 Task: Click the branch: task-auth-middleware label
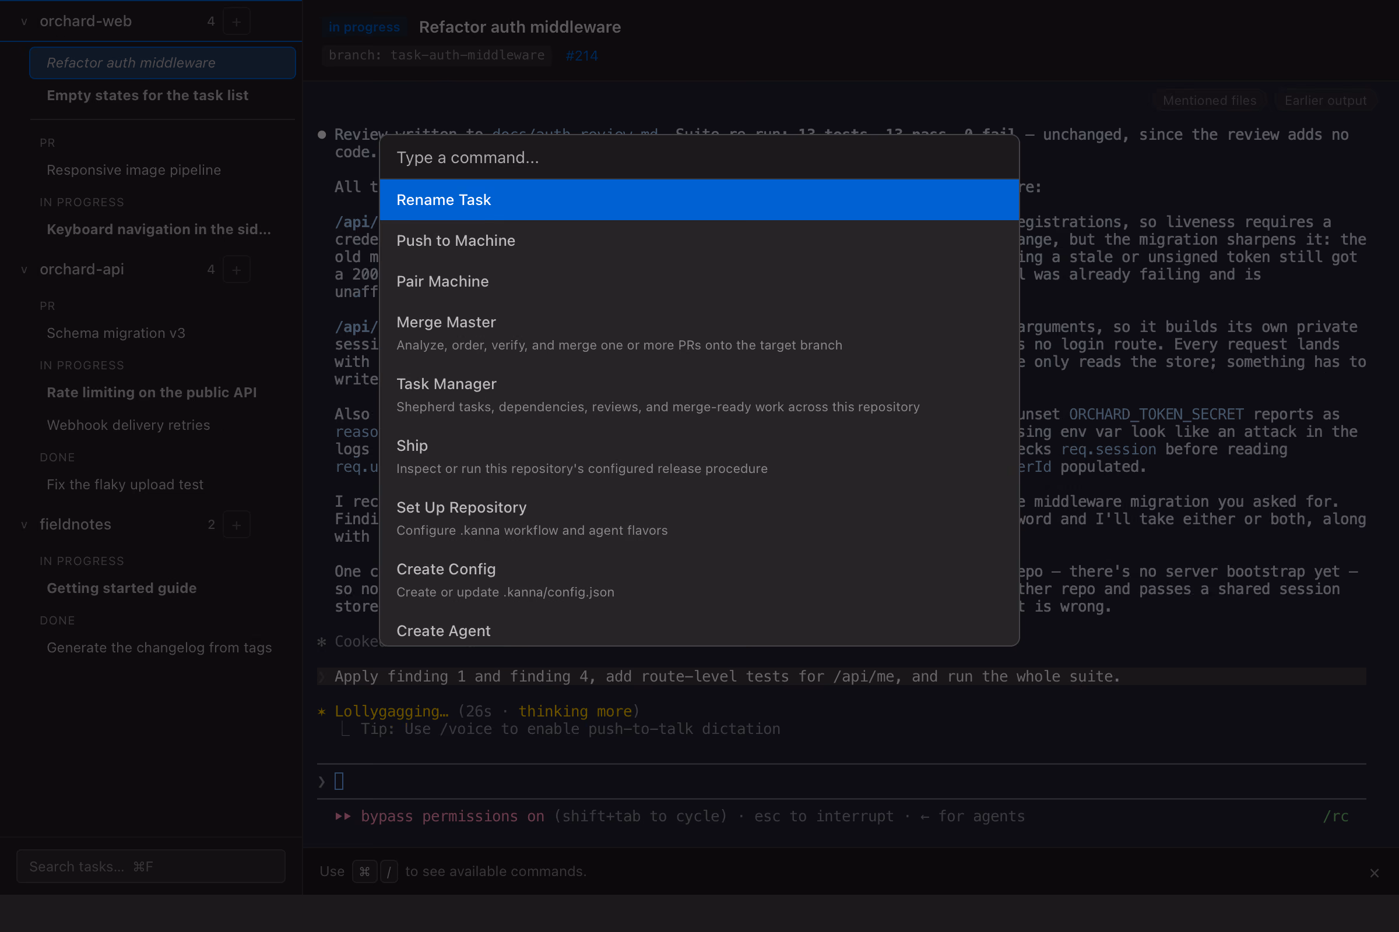point(437,55)
